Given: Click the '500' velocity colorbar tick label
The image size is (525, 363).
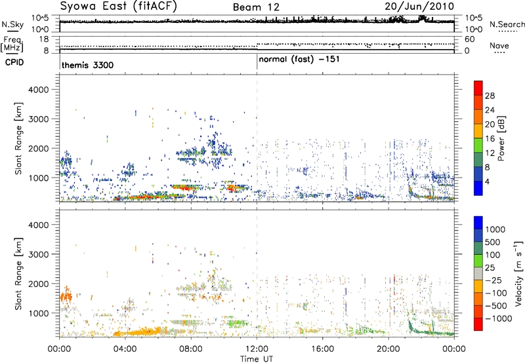Looking at the screenshot, I should [494, 242].
